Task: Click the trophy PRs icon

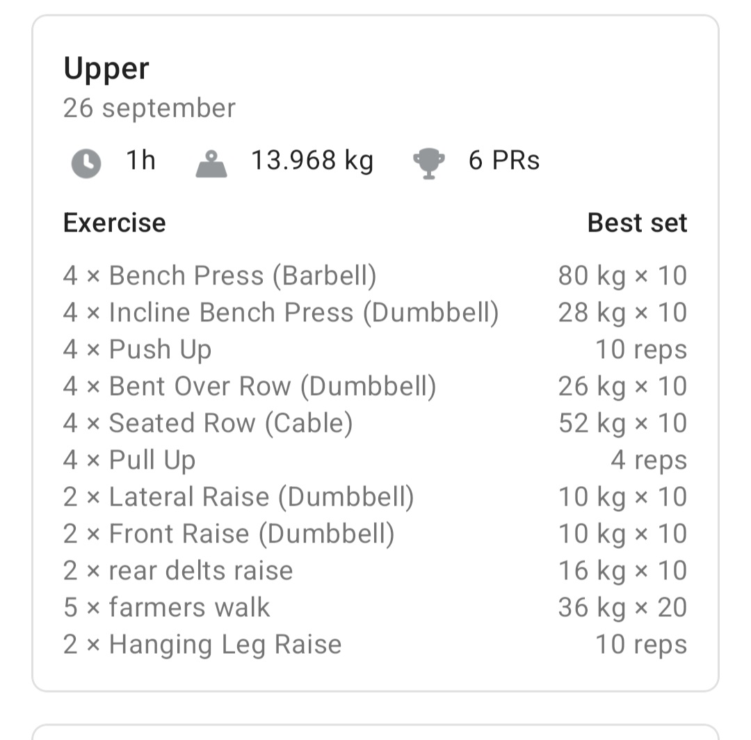Action: click(x=428, y=163)
